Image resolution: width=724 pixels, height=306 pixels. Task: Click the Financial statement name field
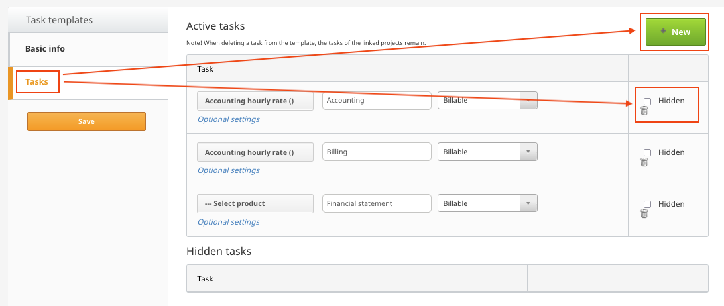377,203
